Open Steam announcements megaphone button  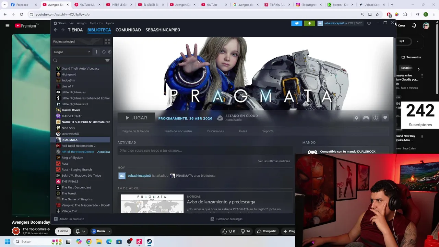pos(297,23)
